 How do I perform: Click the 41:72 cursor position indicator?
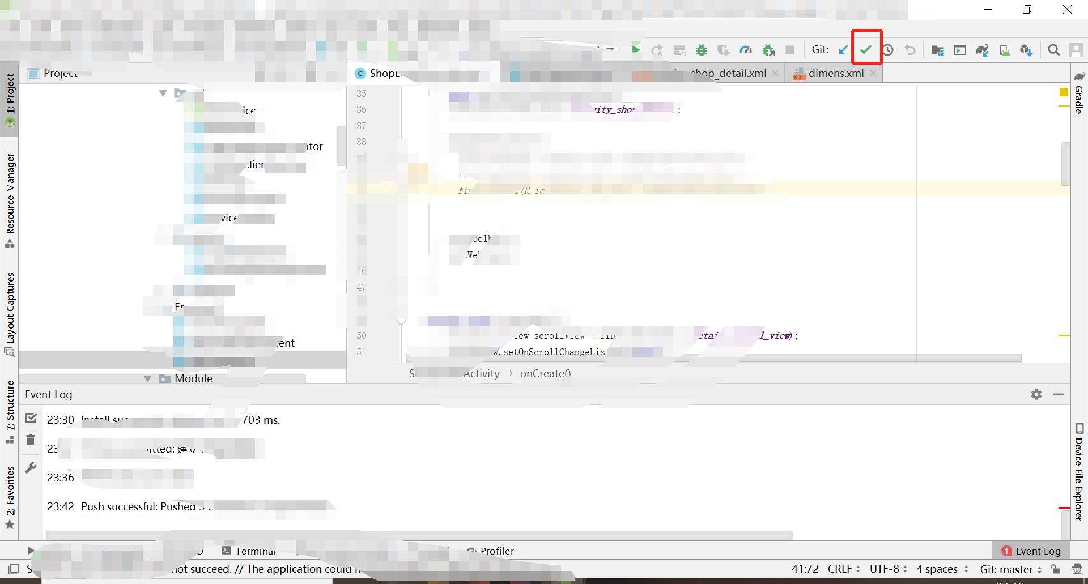805,569
